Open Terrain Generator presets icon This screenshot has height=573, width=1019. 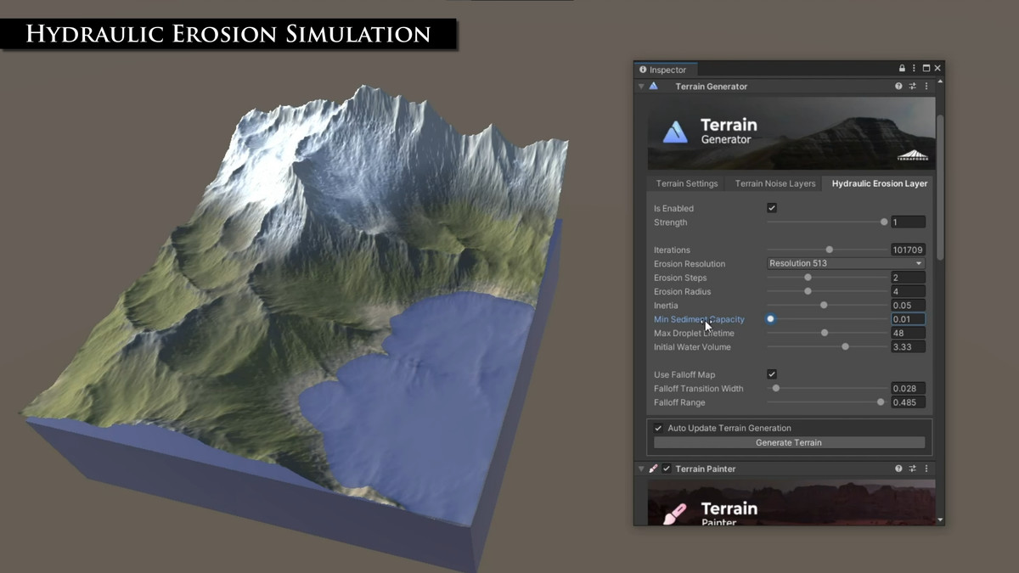(x=913, y=87)
